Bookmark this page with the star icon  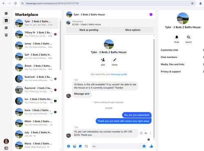[192, 3]
